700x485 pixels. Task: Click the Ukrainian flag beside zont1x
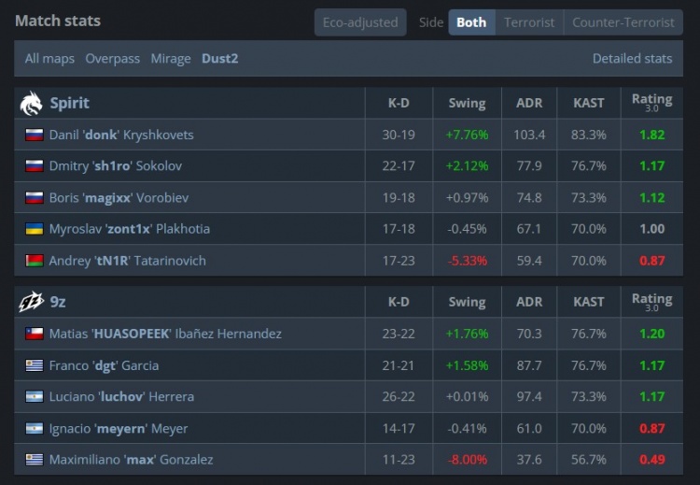35,229
